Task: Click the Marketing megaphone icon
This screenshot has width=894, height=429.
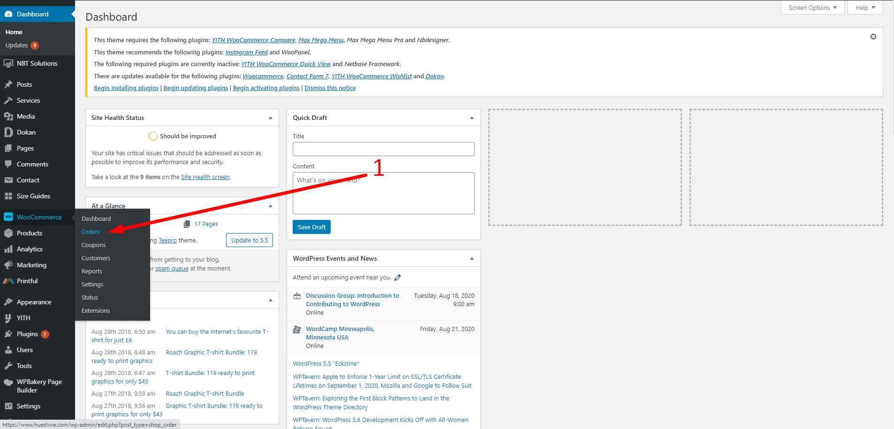Action: 8,265
